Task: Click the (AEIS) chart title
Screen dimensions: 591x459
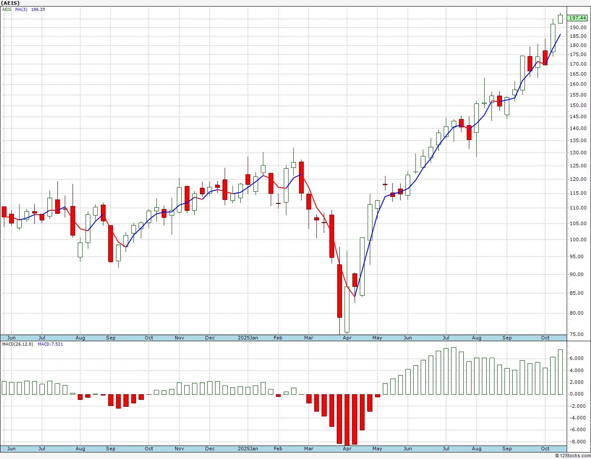Action: (11, 3)
